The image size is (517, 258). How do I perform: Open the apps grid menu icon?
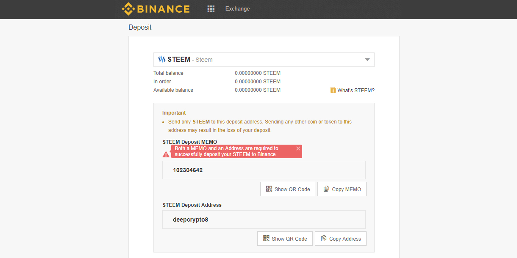(211, 9)
